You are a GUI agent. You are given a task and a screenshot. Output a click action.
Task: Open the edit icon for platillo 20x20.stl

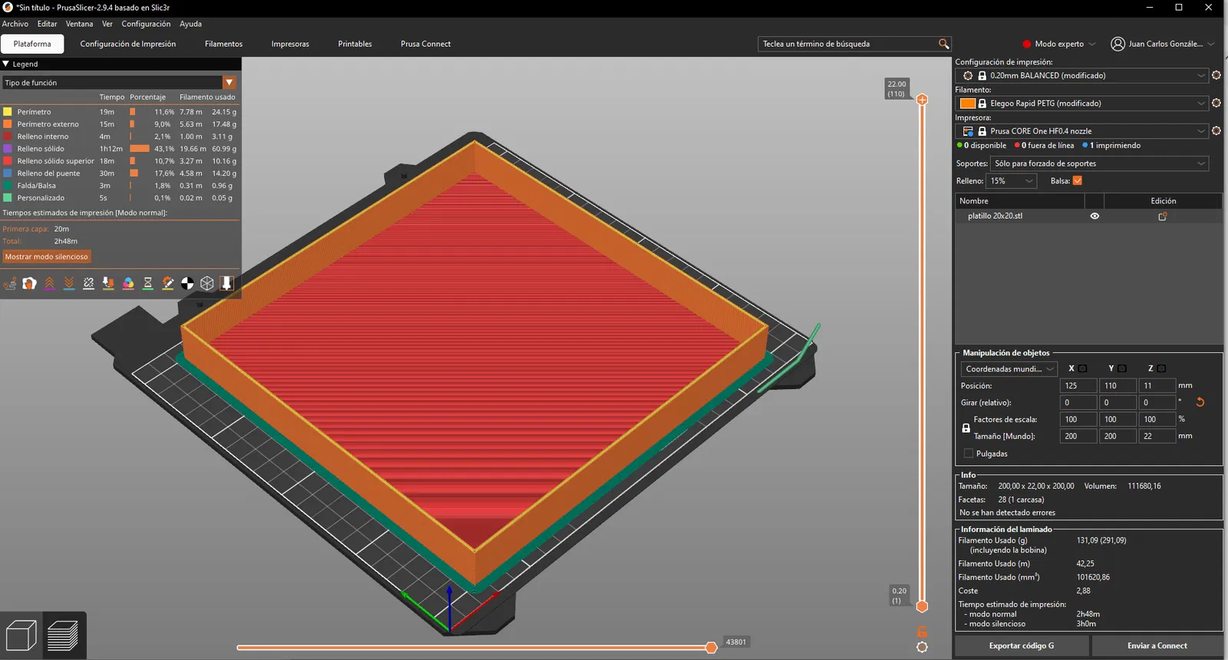[1162, 216]
